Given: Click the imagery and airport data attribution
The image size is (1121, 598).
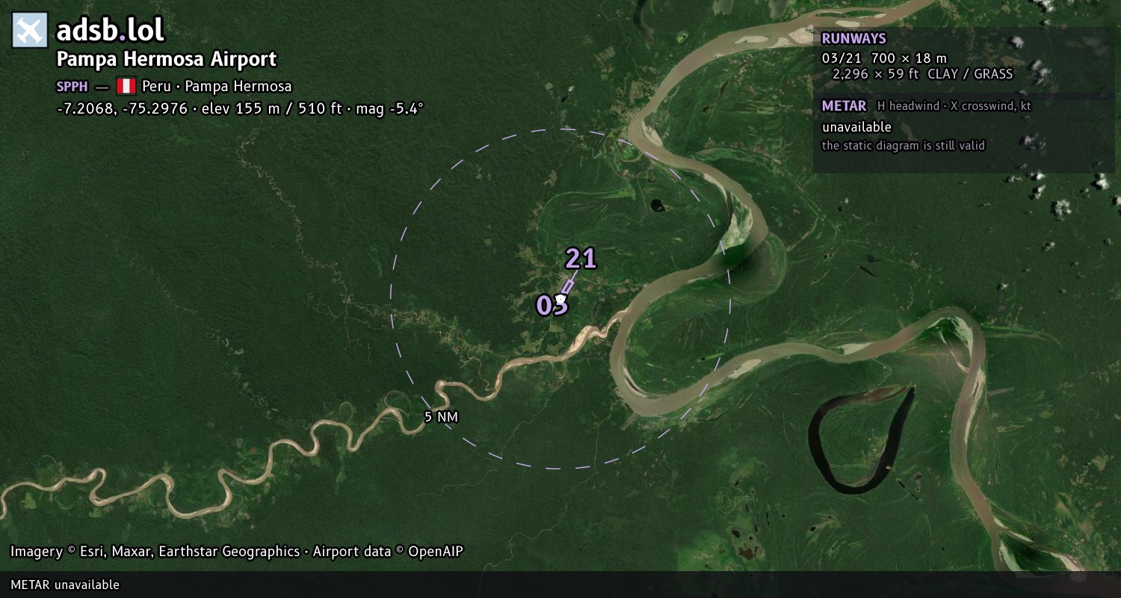Looking at the screenshot, I should point(237,552).
